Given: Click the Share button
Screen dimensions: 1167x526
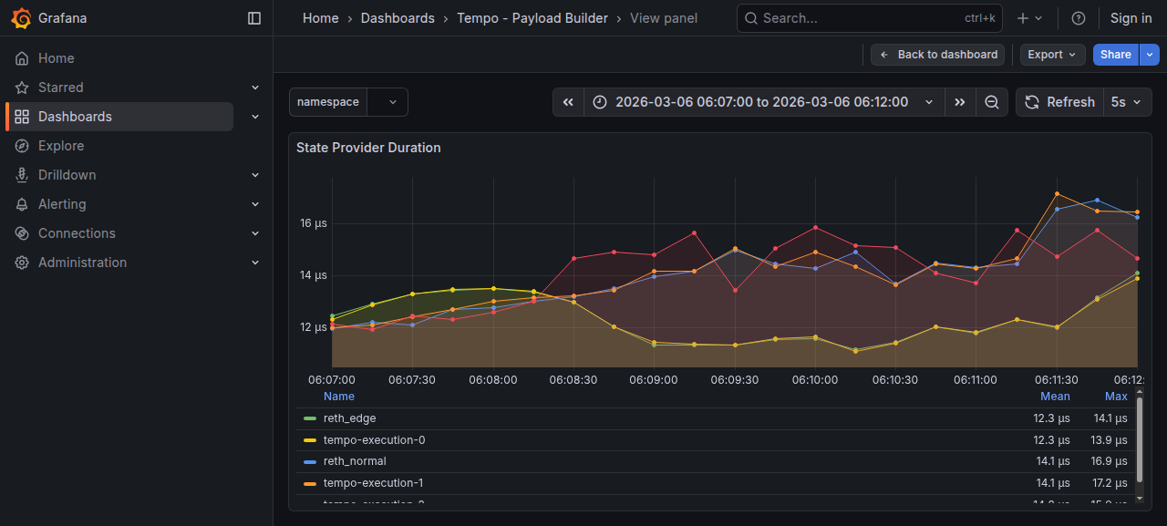Looking at the screenshot, I should [1115, 55].
